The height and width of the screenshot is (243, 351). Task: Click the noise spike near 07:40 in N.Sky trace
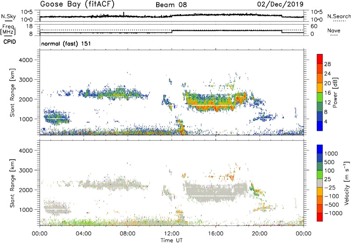[x=124, y=14]
